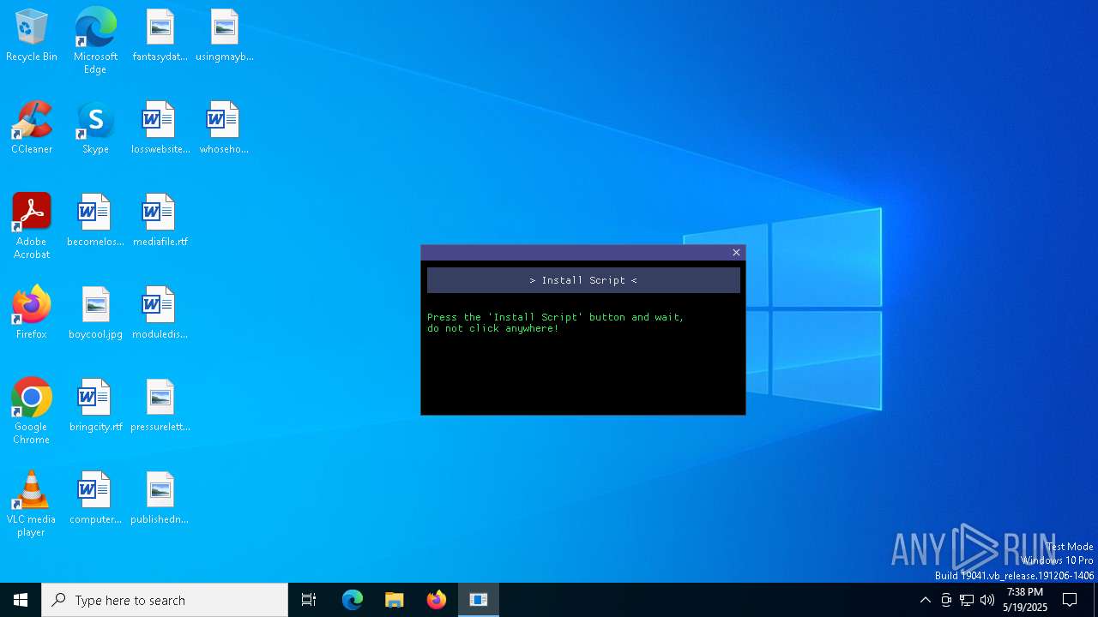
Task: Open File Explorer from the taskbar
Action: (395, 600)
